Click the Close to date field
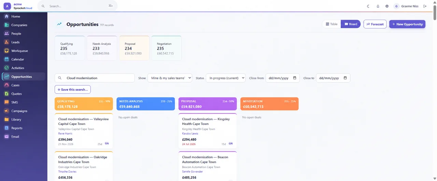This screenshot has width=437, height=181. (333, 78)
